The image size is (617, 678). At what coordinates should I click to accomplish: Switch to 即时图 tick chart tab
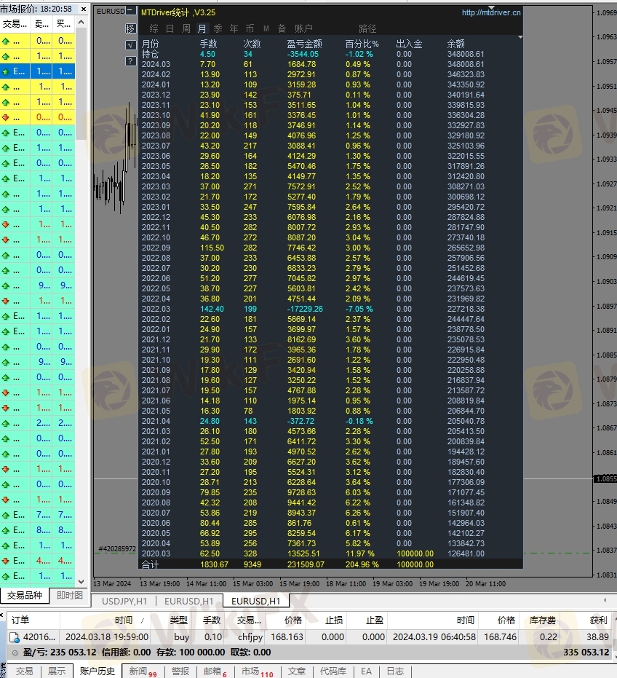tap(70, 596)
